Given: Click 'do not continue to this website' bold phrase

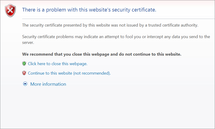Looking at the screenshot, I should pyautogui.click(x=150, y=54).
